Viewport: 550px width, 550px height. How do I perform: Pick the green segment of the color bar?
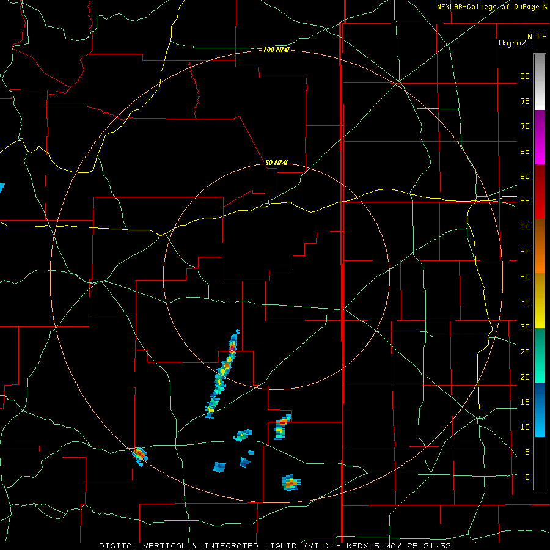pos(540,355)
